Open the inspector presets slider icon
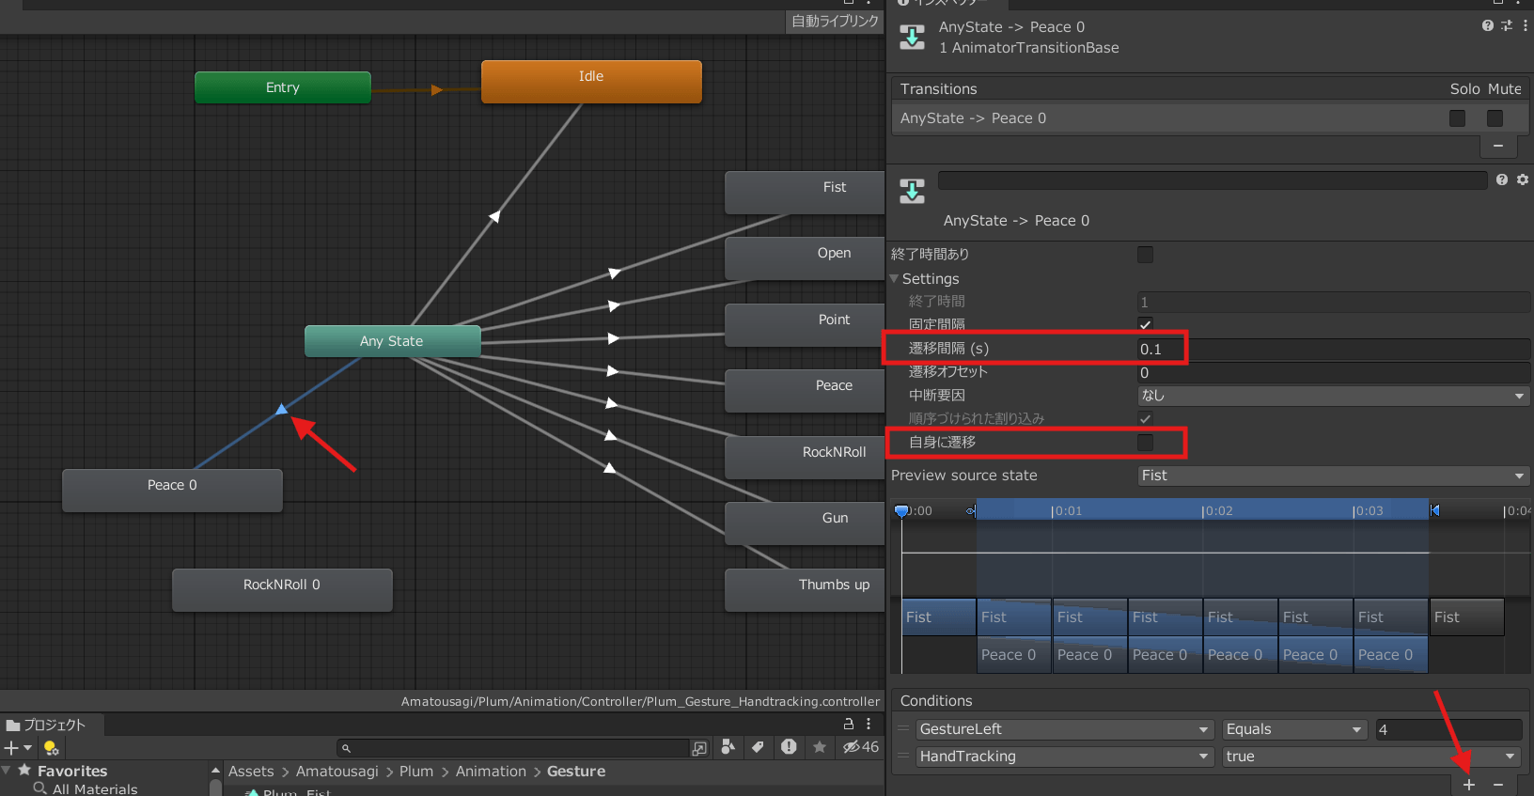The height and width of the screenshot is (796, 1534). coord(1507,26)
